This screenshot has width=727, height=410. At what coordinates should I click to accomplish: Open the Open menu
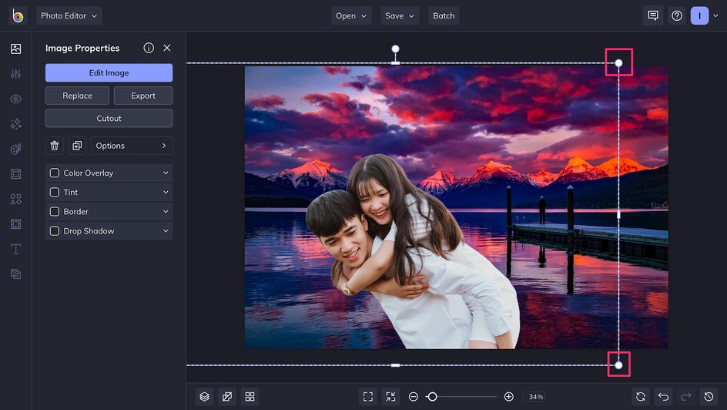(x=351, y=15)
